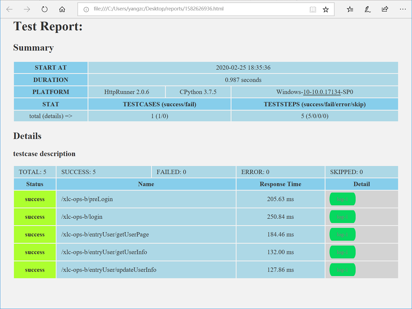Click the underlined 10-10.0.17134 link
412x309 pixels.
click(322, 92)
